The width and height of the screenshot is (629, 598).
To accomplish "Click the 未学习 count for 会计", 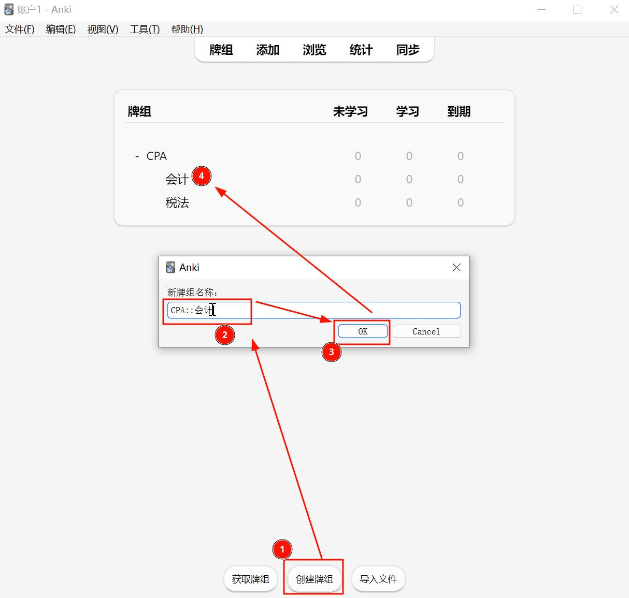I will (x=358, y=180).
